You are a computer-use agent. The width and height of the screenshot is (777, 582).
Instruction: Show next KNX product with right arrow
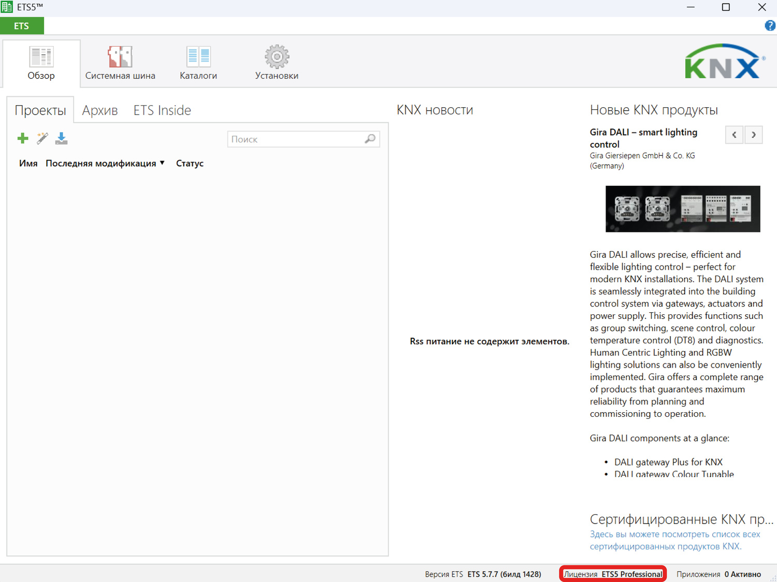(x=754, y=135)
